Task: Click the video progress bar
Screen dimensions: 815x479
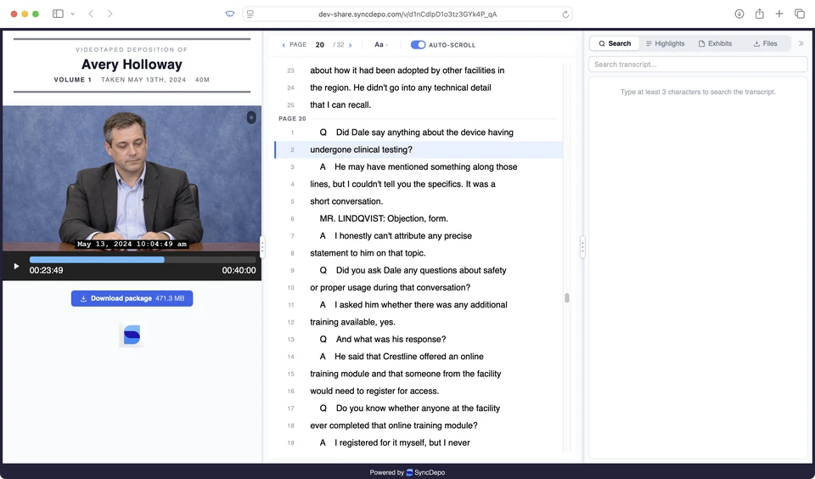Action: pyautogui.click(x=143, y=260)
